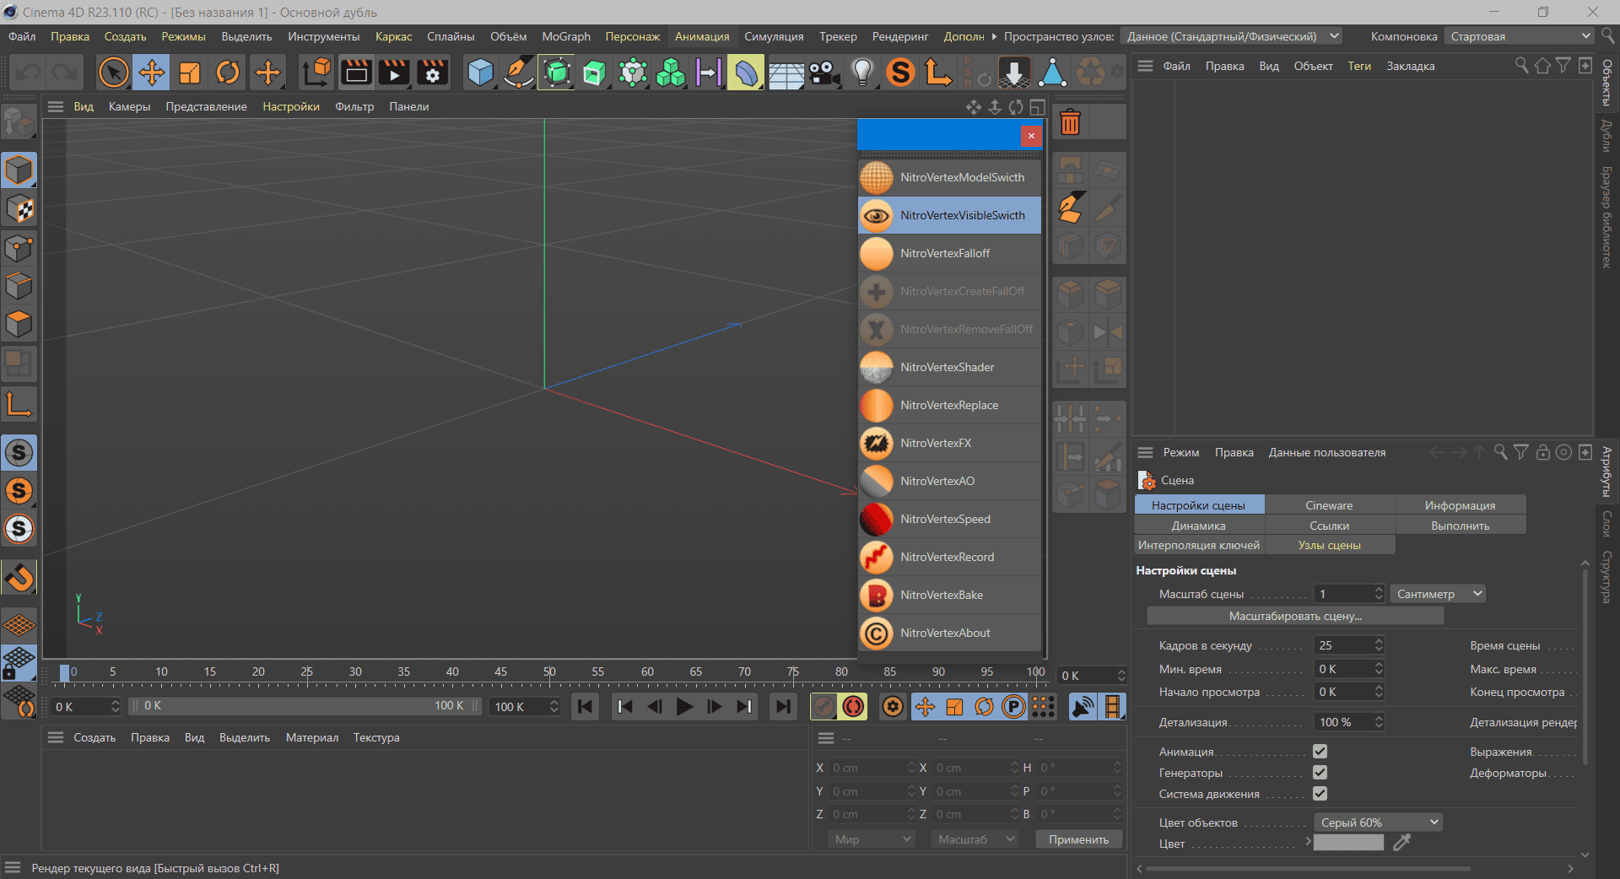The height and width of the screenshot is (879, 1620).
Task: Adjust Детализация 100 % stepper arrows
Action: pyautogui.click(x=1379, y=721)
